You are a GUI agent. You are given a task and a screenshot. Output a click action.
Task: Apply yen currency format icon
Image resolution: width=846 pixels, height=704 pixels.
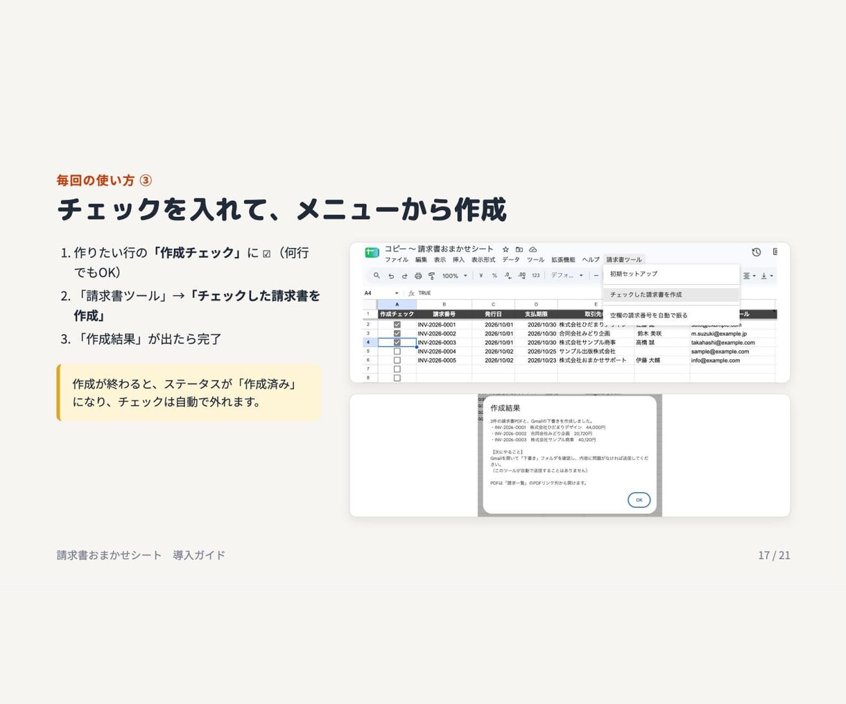coord(481,276)
